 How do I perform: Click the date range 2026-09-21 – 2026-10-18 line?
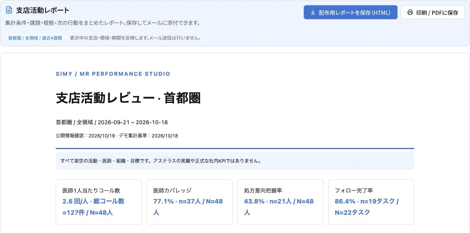tap(111, 122)
